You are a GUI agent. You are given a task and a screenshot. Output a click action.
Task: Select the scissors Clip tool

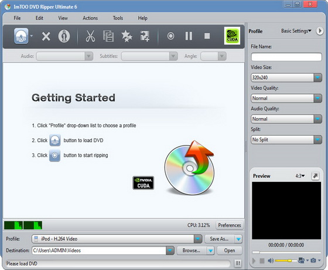point(90,36)
